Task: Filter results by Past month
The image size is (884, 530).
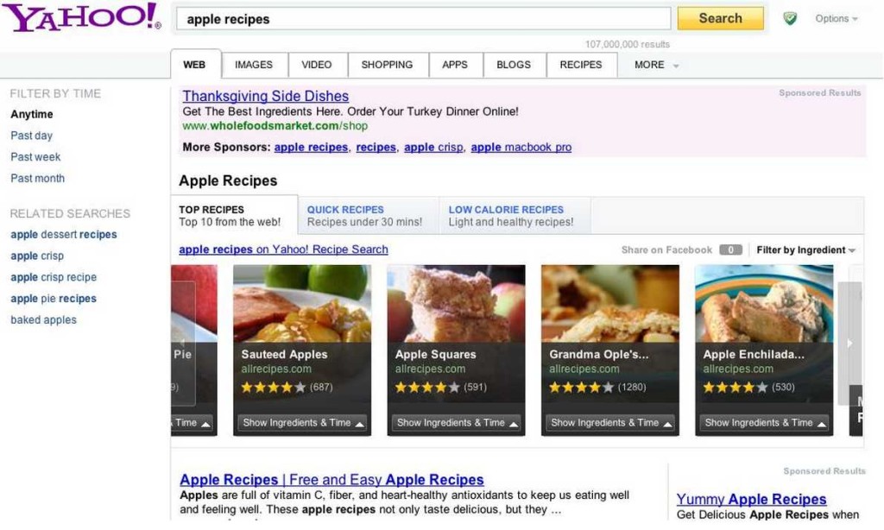Action: [x=38, y=179]
